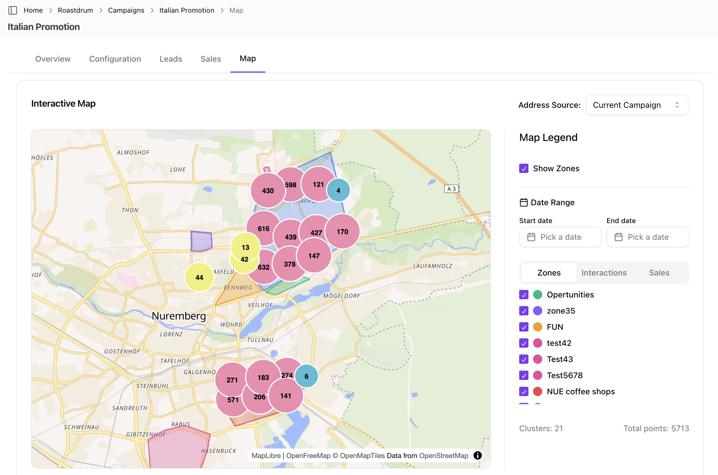The height and width of the screenshot is (475, 718).
Task: Click the blue cluster marker labeled 4
Action: pyautogui.click(x=339, y=190)
